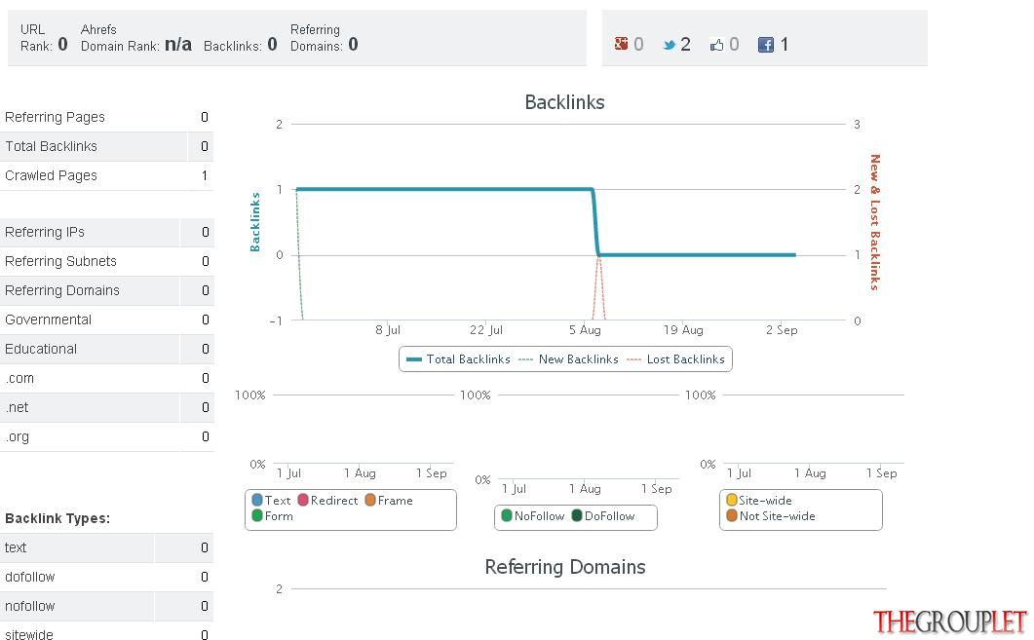
Task: Click the Ahrefs Domain Rank n/a value
Action: (178, 45)
